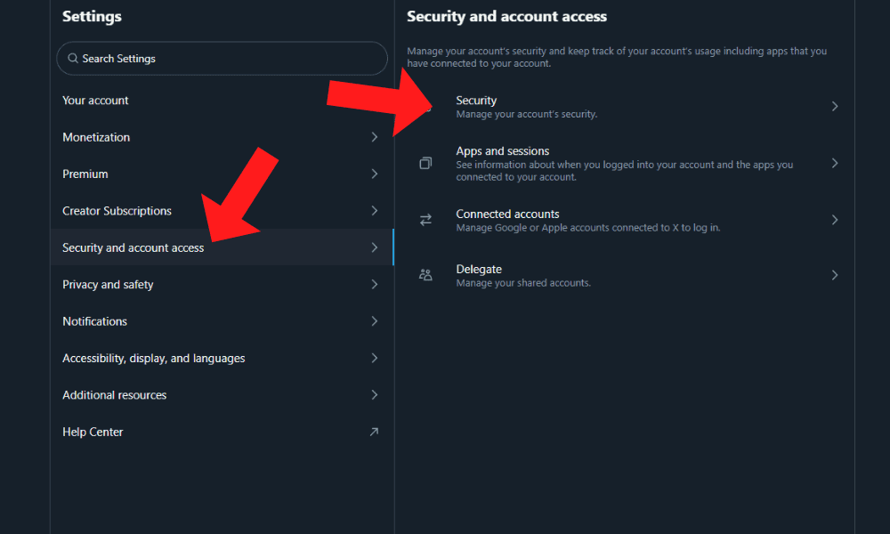Open Additional resources section

click(114, 395)
